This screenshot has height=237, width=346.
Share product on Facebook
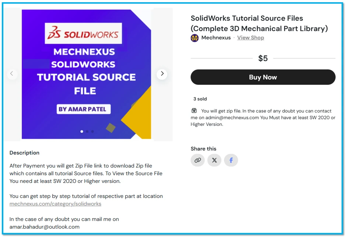pos(231,160)
